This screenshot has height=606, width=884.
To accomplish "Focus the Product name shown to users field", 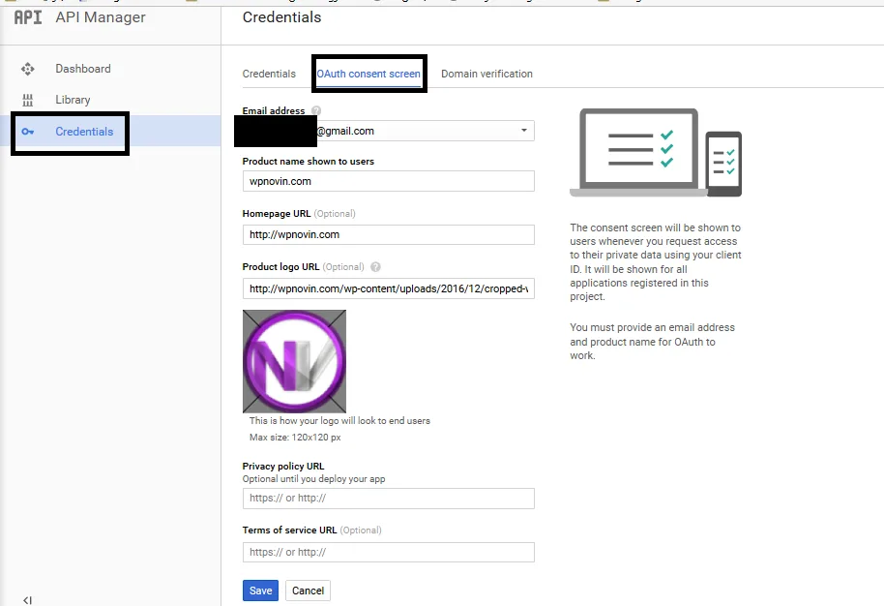I will click(389, 181).
